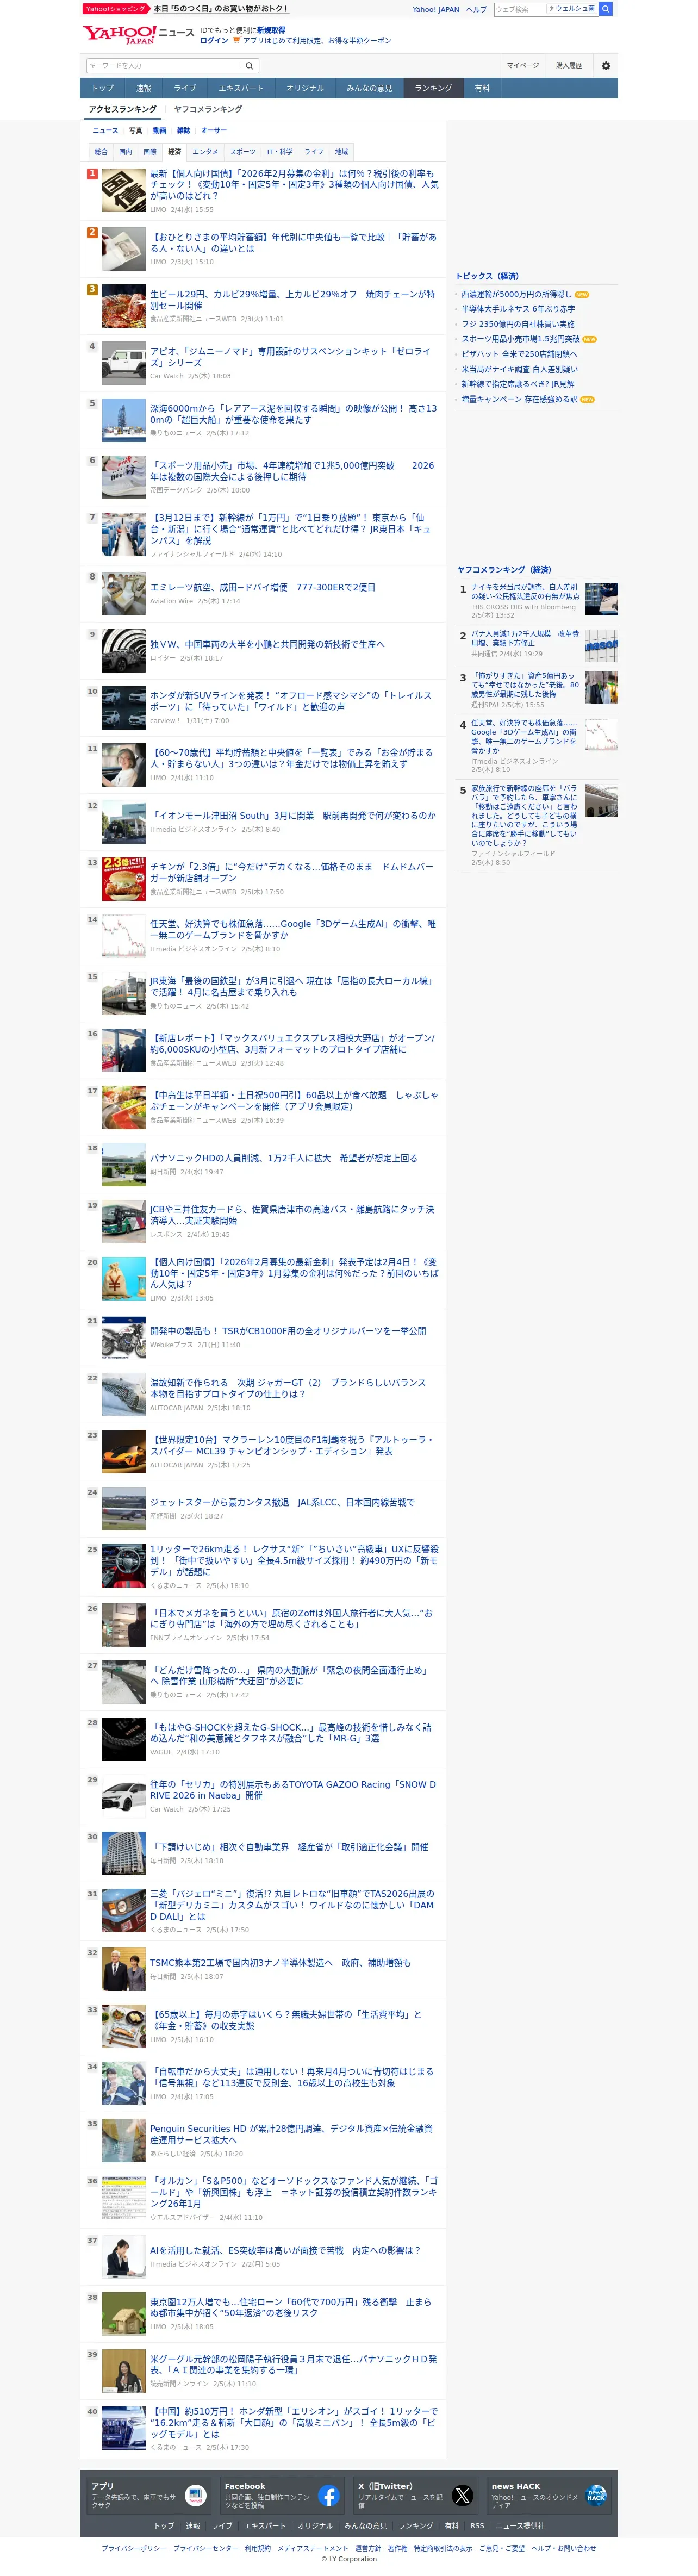
Task: Open the ヘルプ link at top
Action: (476, 9)
